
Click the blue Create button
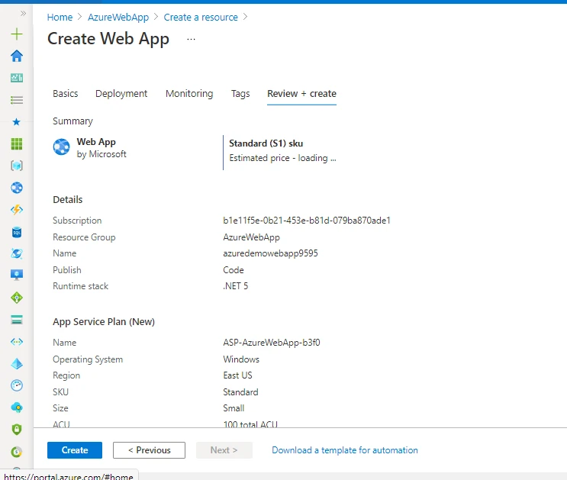75,450
